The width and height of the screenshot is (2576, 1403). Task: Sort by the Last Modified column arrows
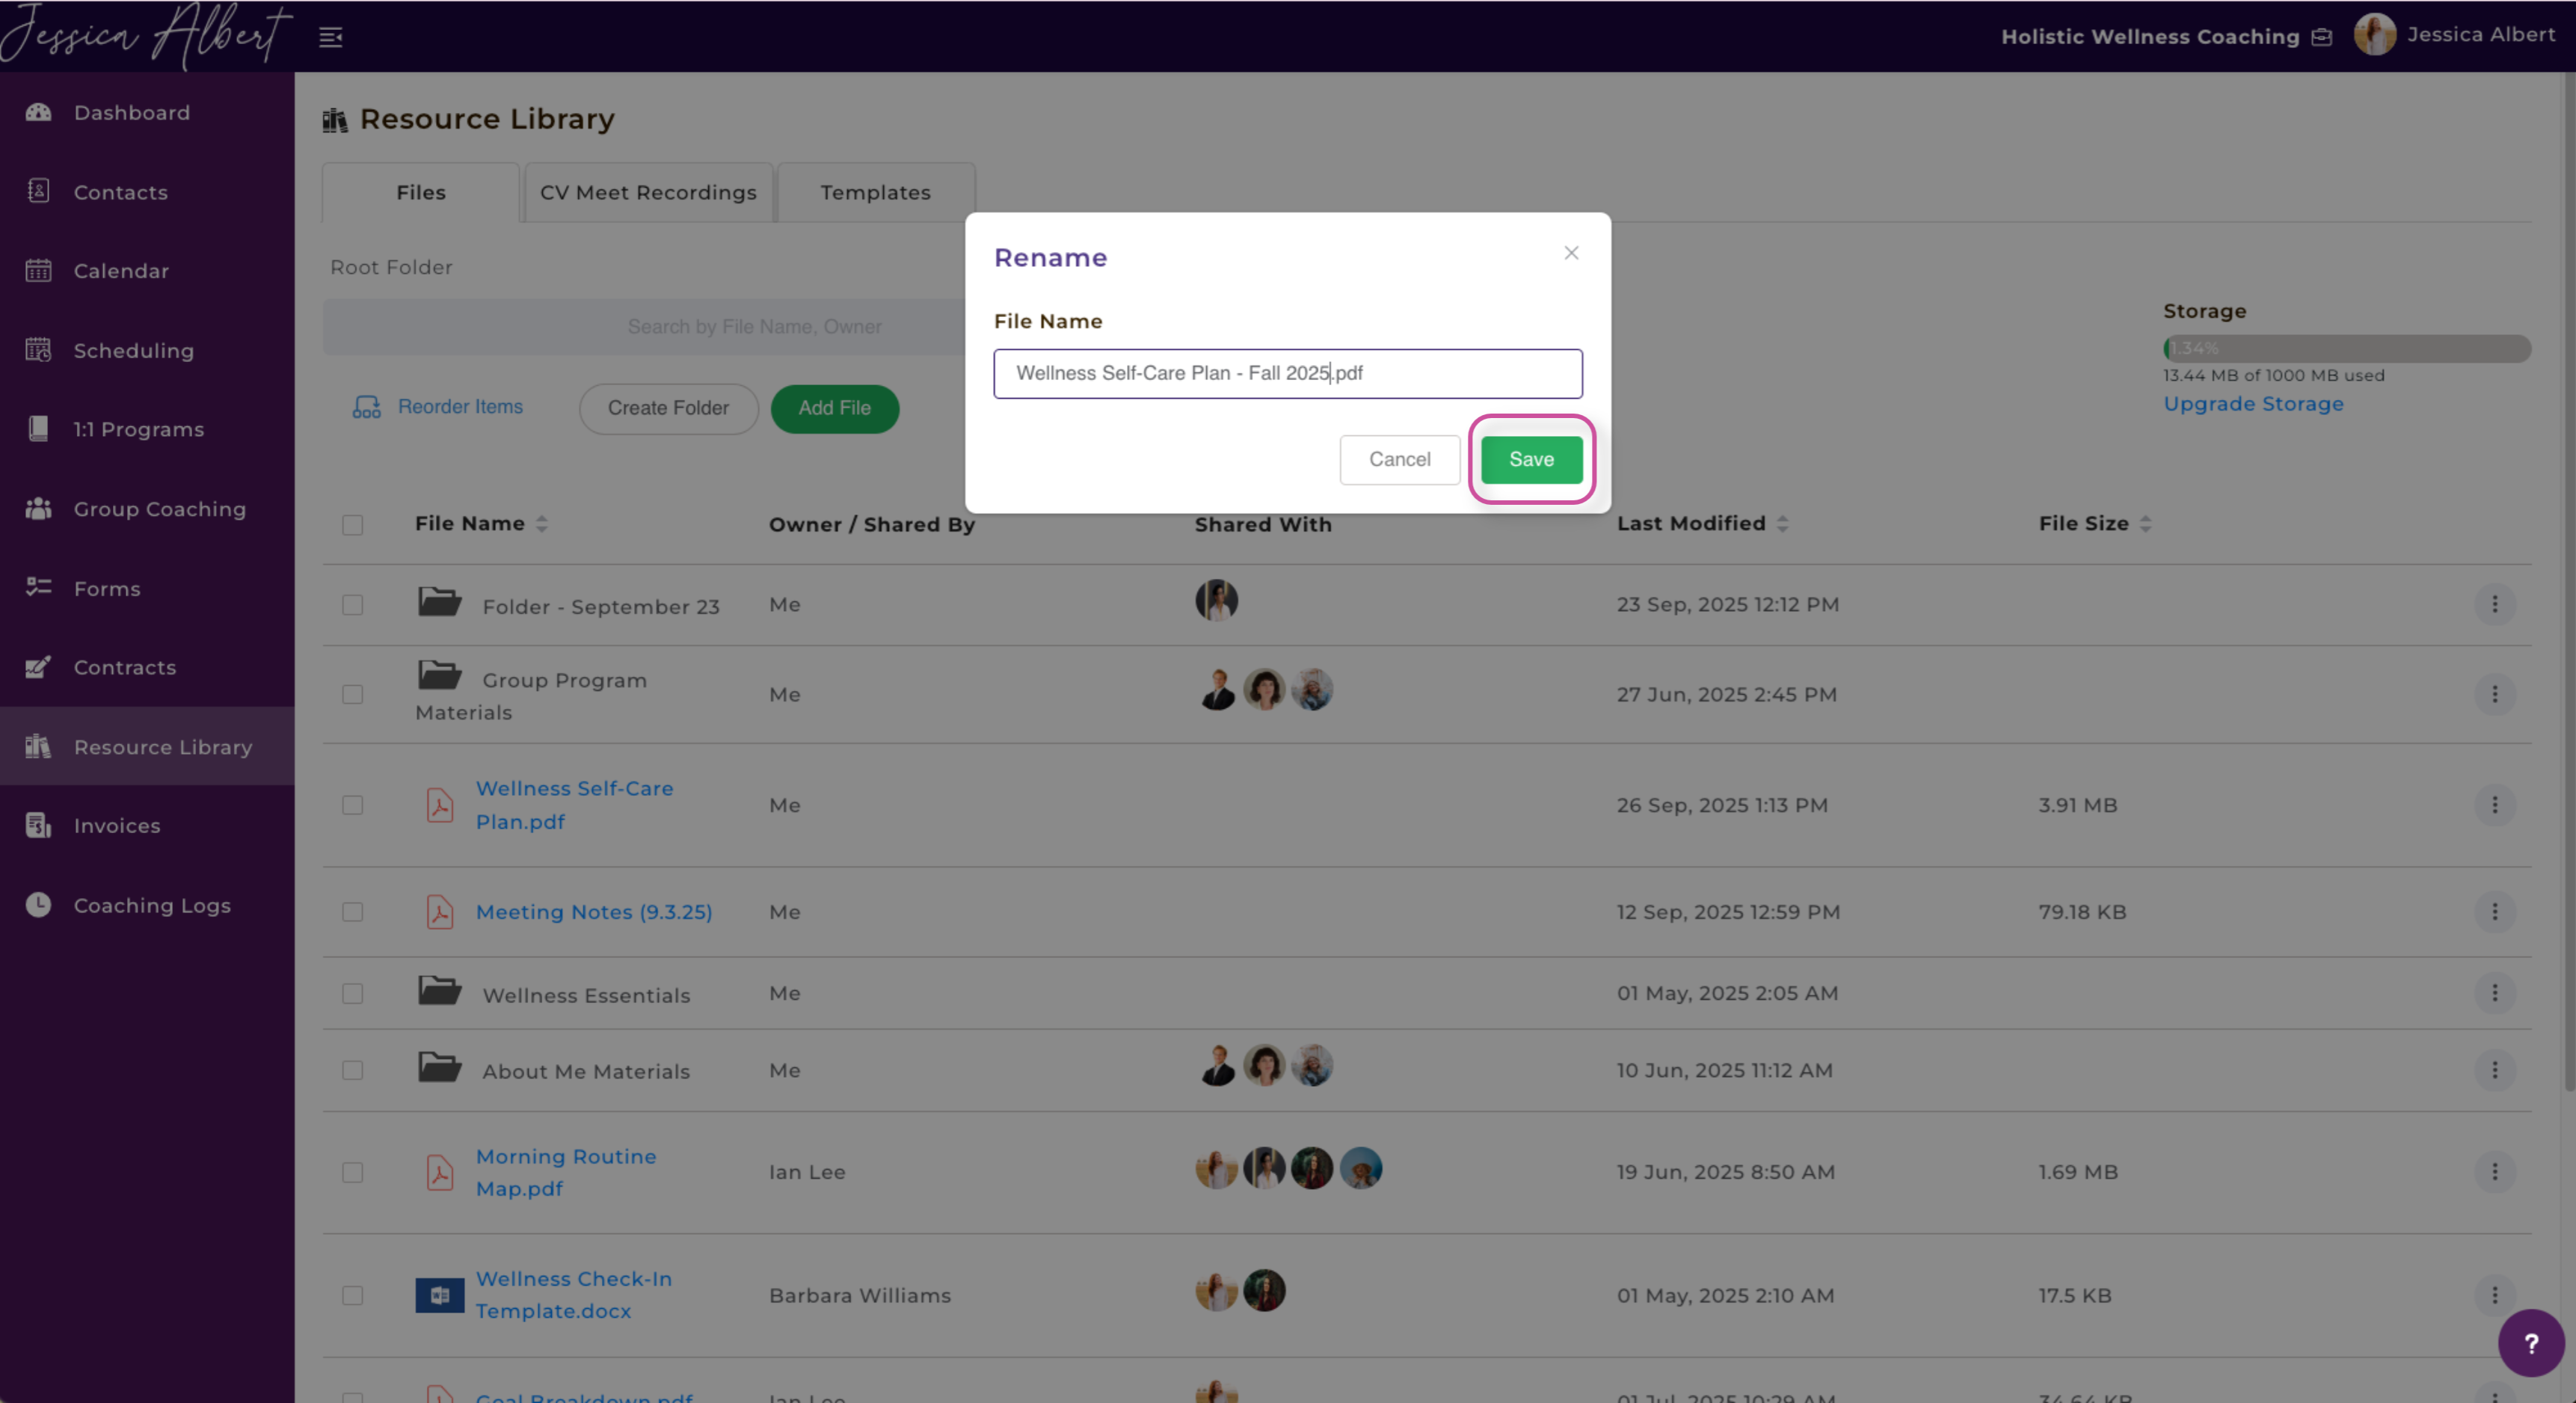[x=1782, y=524]
